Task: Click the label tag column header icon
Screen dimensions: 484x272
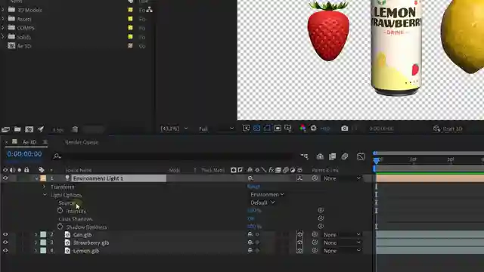Action: point(42,170)
